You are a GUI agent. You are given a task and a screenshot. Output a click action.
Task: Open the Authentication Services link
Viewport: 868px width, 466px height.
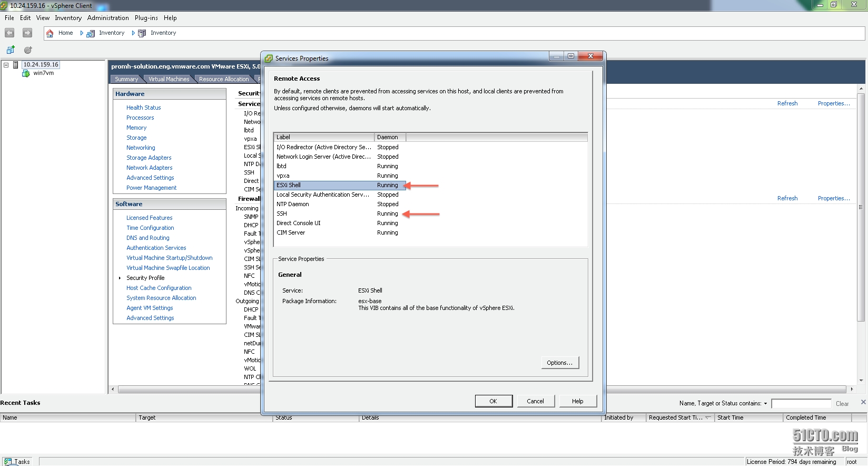tap(156, 248)
